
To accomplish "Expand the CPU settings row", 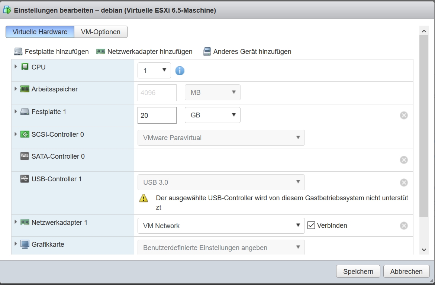I will click(16, 67).
